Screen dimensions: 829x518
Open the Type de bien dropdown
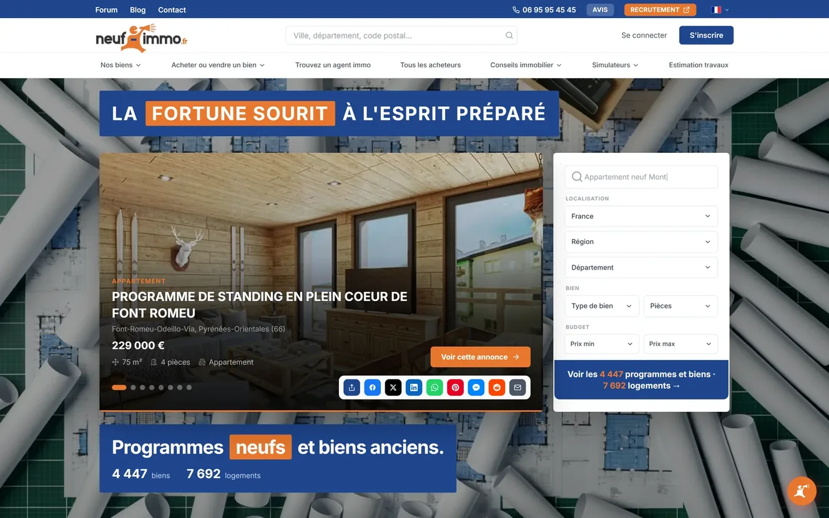click(601, 306)
